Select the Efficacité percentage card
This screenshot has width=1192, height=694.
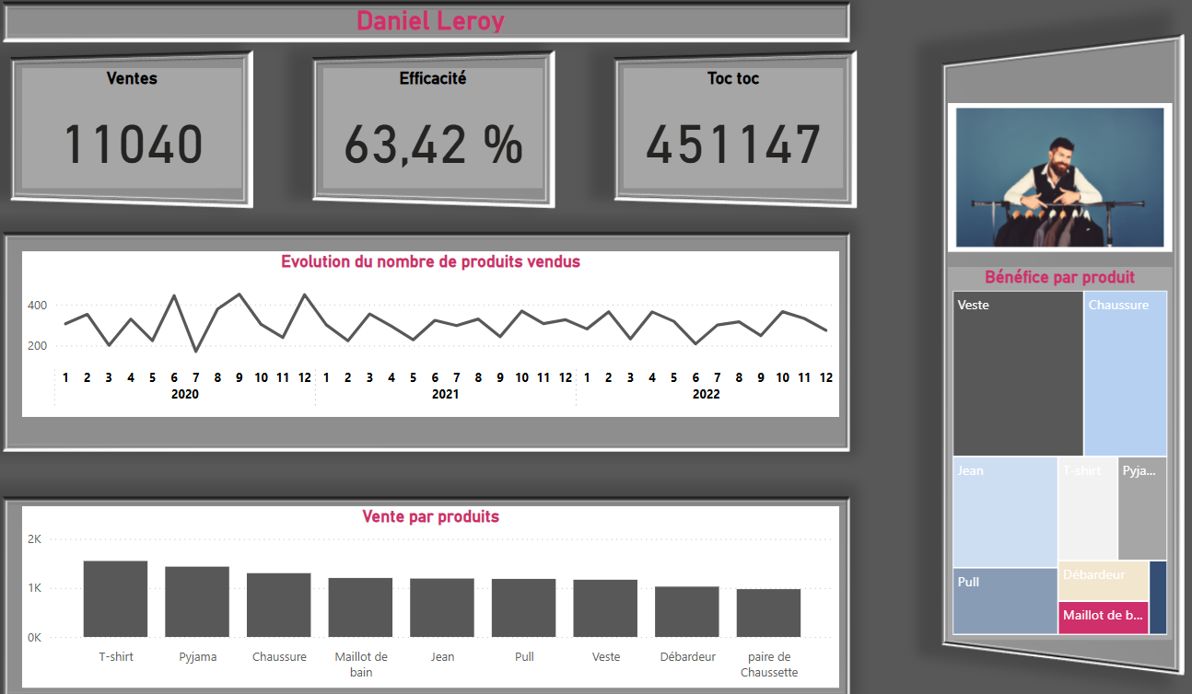click(433, 145)
